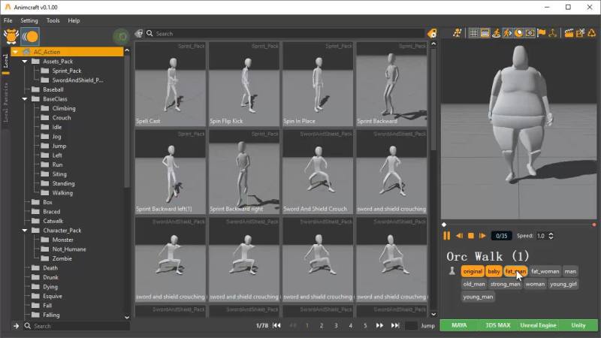Click the Unreal Engine export button
601x338 pixels.
coord(538,325)
